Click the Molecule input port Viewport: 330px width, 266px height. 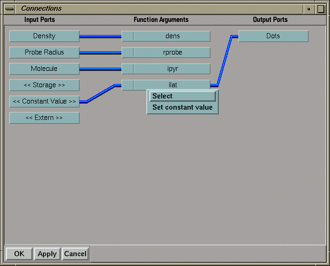(x=44, y=69)
